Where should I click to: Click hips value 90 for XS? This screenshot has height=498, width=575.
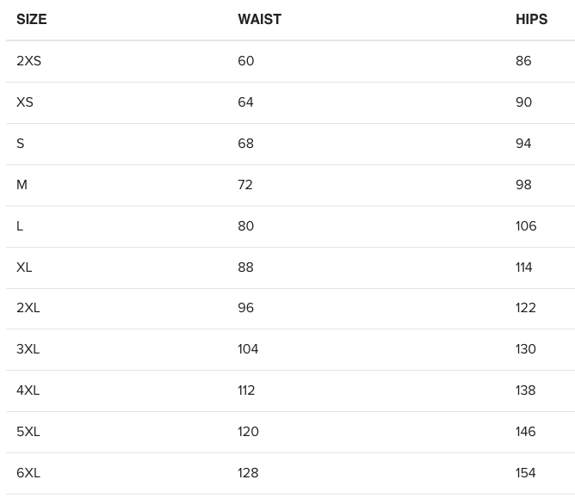click(x=523, y=101)
